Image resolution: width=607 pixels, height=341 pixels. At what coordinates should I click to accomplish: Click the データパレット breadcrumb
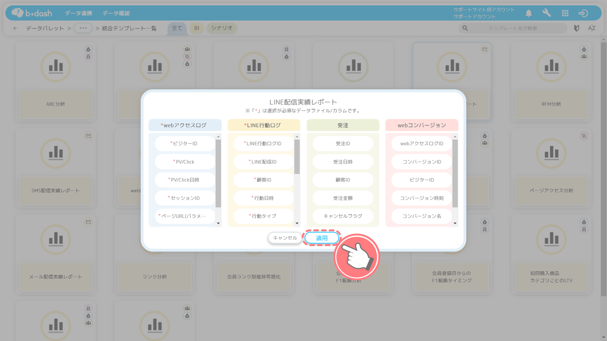[x=45, y=28]
